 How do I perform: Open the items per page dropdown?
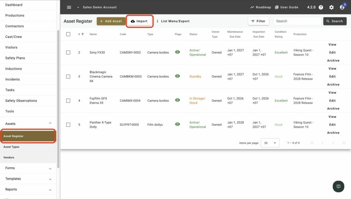(270, 143)
